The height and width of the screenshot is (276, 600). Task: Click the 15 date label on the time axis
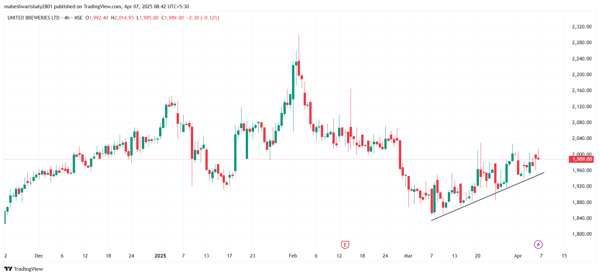[x=564, y=256]
